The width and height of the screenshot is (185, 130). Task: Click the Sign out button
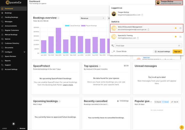pos(177,52)
